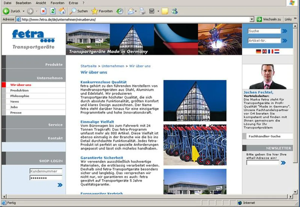Open the Messenger icon in toolbar
300x207 pixels.
174,11
